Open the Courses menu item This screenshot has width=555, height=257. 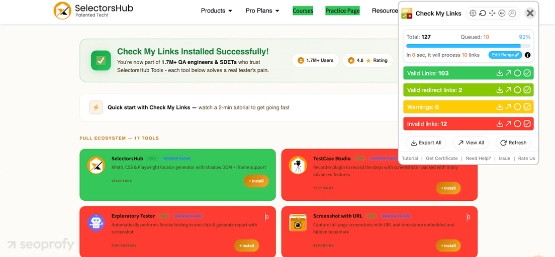pos(303,11)
